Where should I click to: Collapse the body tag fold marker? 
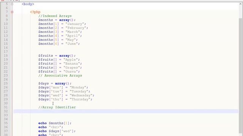12,4
